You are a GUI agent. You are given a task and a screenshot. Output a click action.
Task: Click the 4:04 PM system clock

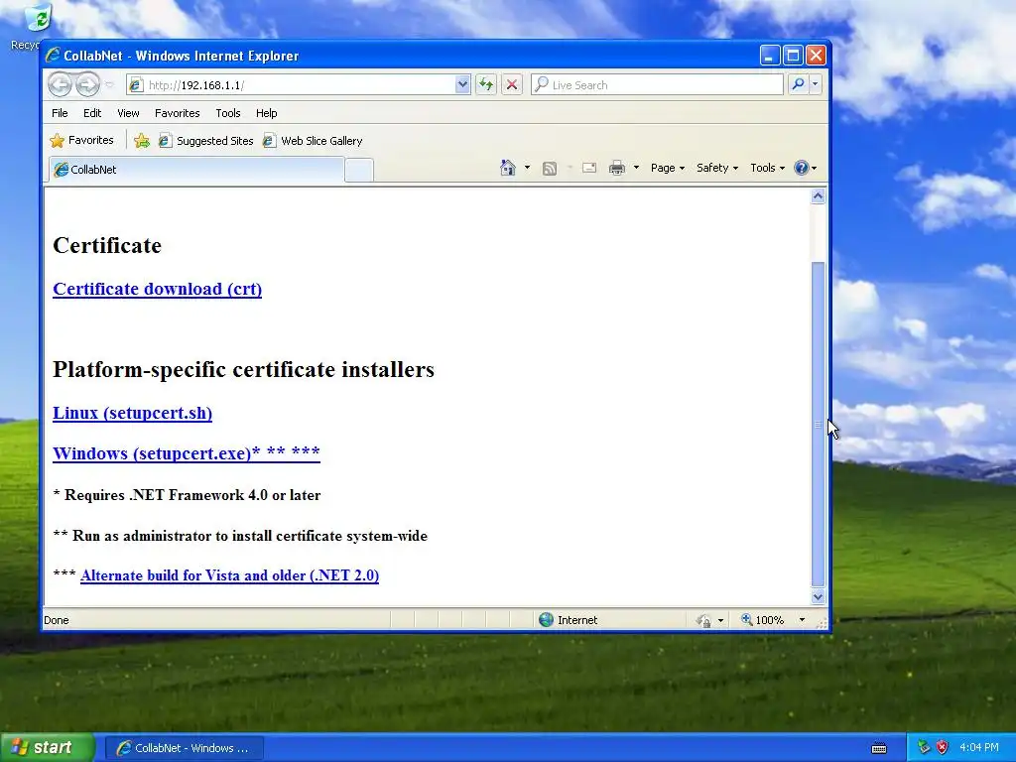[x=979, y=748]
